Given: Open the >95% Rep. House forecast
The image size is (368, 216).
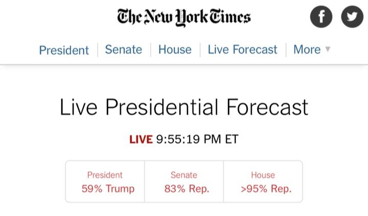Looking at the screenshot, I should pyautogui.click(x=266, y=188).
